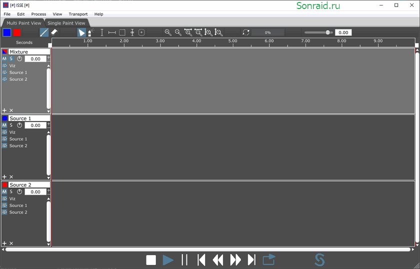Pause playback
This screenshot has height=269, width=420.
click(x=184, y=260)
